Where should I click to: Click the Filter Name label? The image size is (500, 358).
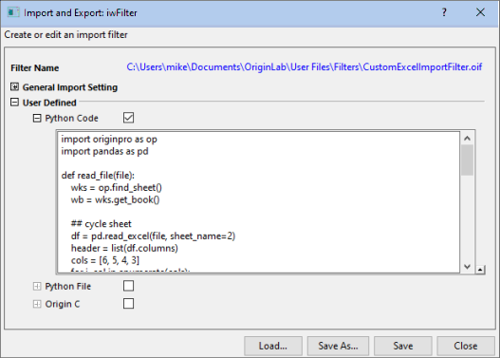35,68
